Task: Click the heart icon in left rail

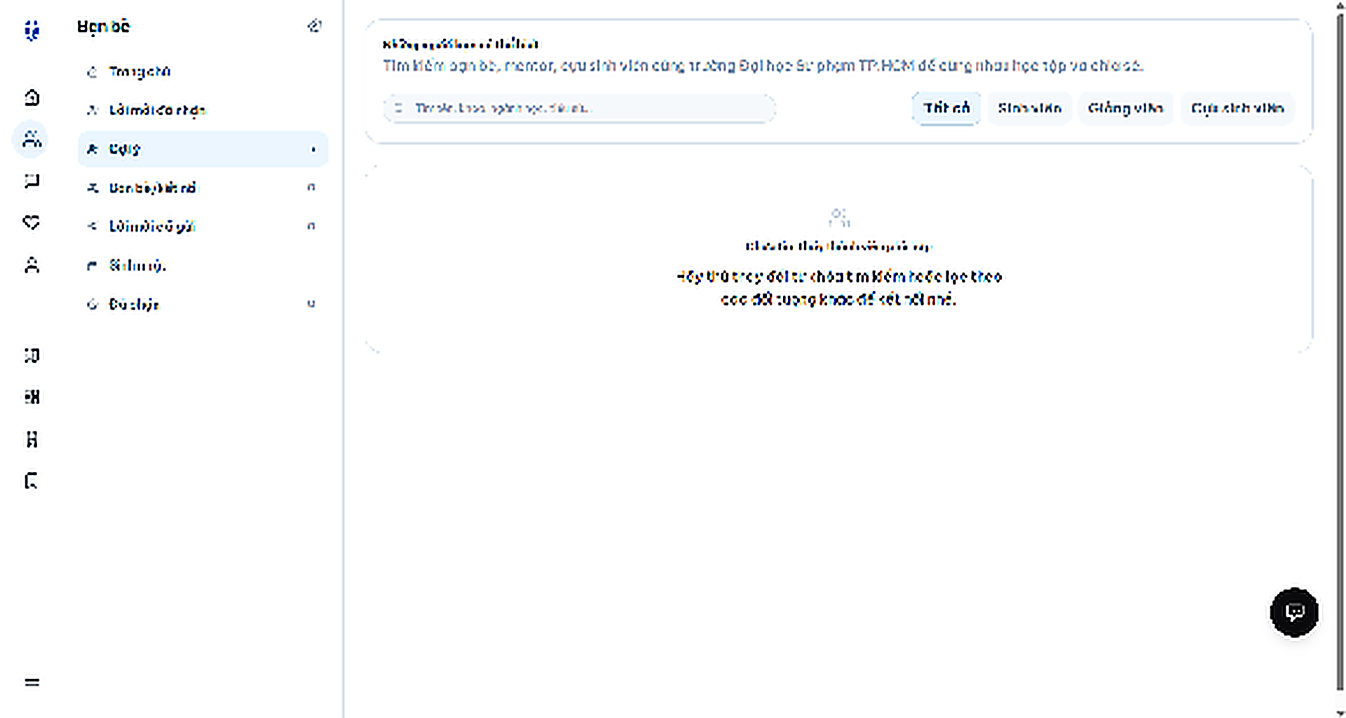Action: tap(32, 223)
